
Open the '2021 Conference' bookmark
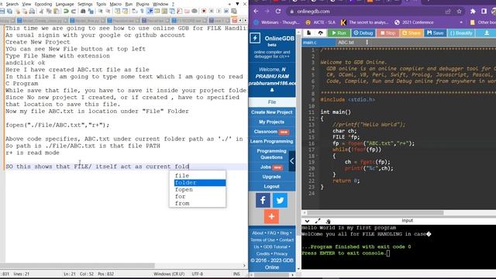414,22
